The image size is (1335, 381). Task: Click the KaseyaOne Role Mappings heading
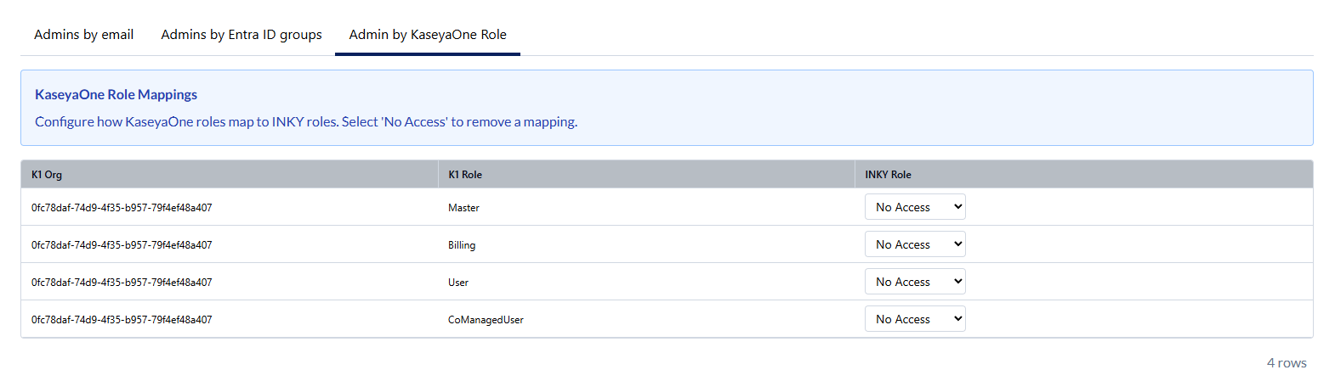click(116, 95)
